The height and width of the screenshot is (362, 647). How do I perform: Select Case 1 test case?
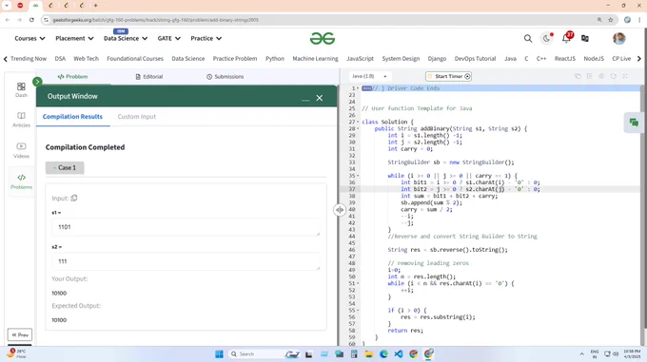65,167
